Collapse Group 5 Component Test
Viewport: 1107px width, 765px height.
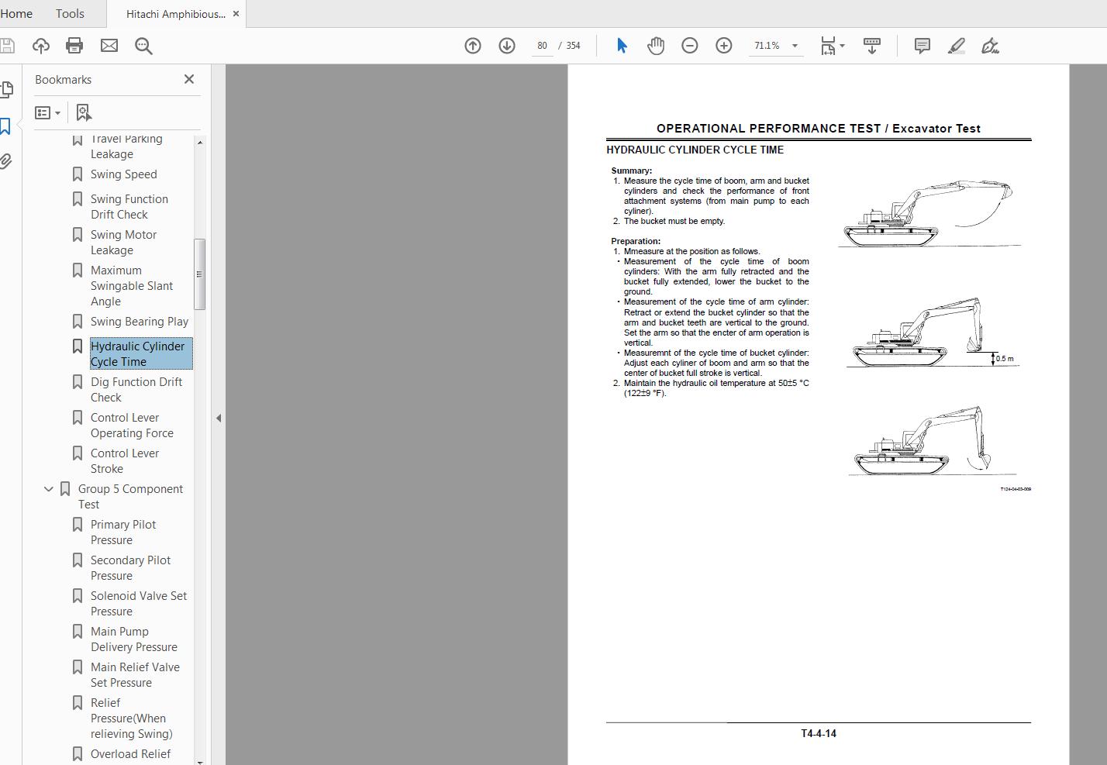point(49,489)
